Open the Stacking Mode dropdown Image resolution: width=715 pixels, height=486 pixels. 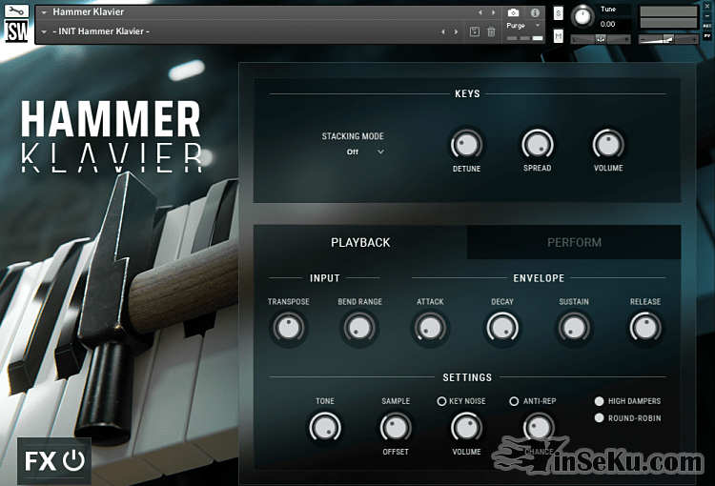tap(366, 152)
